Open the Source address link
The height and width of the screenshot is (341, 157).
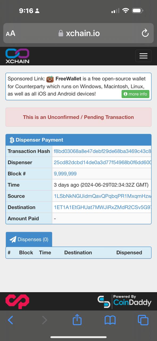pyautogui.click(x=102, y=196)
